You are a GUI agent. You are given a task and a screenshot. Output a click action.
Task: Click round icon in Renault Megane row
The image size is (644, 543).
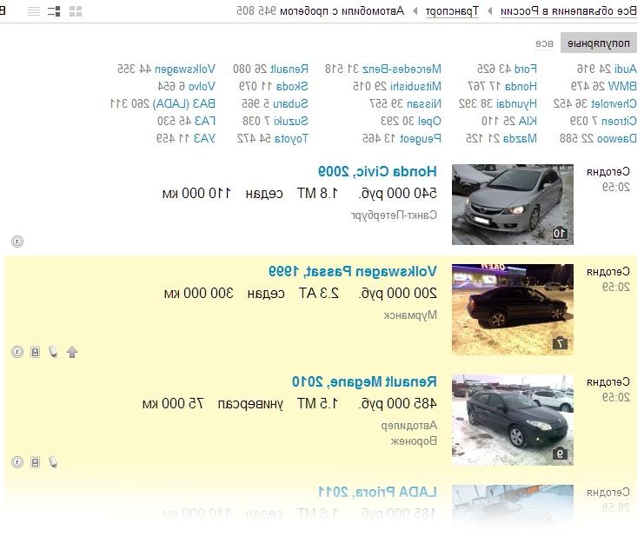17,462
